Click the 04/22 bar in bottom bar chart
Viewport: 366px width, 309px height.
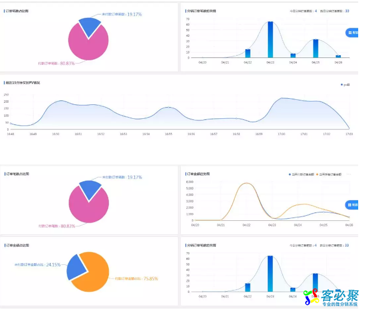248,287
